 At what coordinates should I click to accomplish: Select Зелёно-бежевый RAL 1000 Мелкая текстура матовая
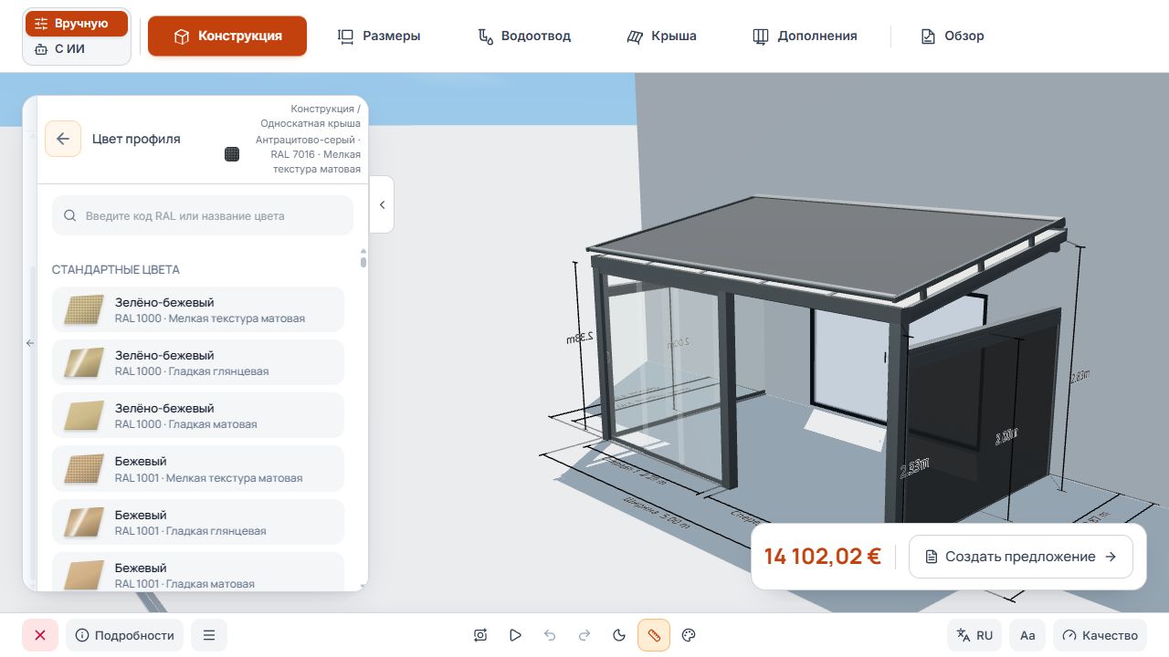[198, 309]
